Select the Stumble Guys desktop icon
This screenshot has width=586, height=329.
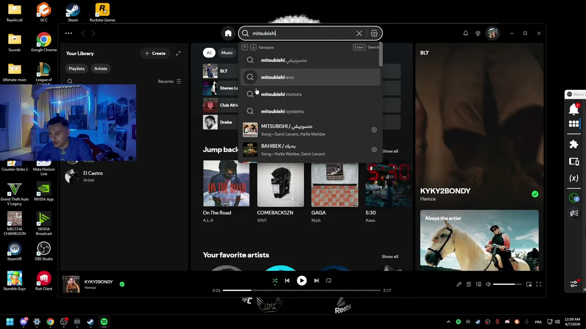pos(15,281)
